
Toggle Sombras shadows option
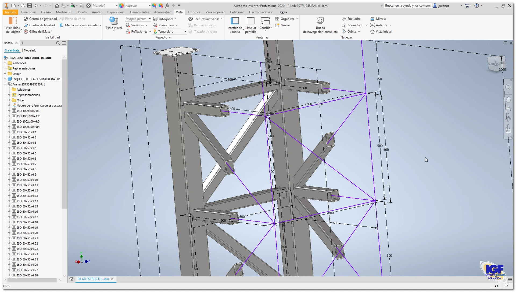136,25
